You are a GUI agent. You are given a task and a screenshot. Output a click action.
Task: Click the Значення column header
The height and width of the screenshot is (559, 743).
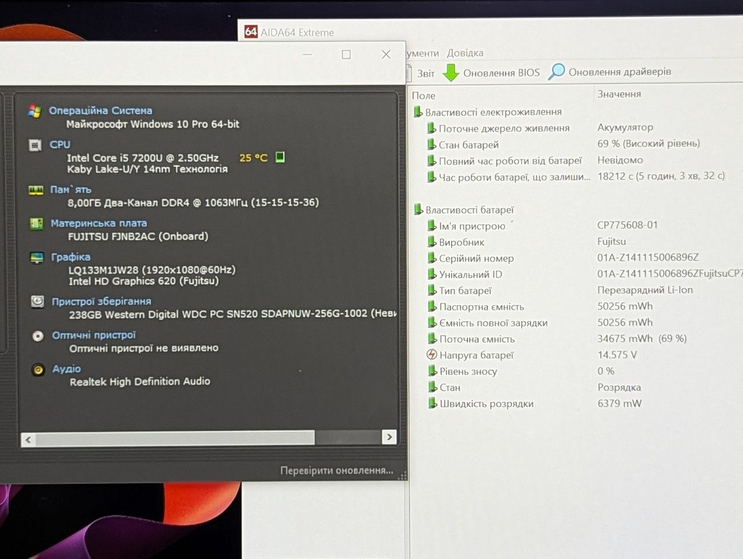coord(619,94)
